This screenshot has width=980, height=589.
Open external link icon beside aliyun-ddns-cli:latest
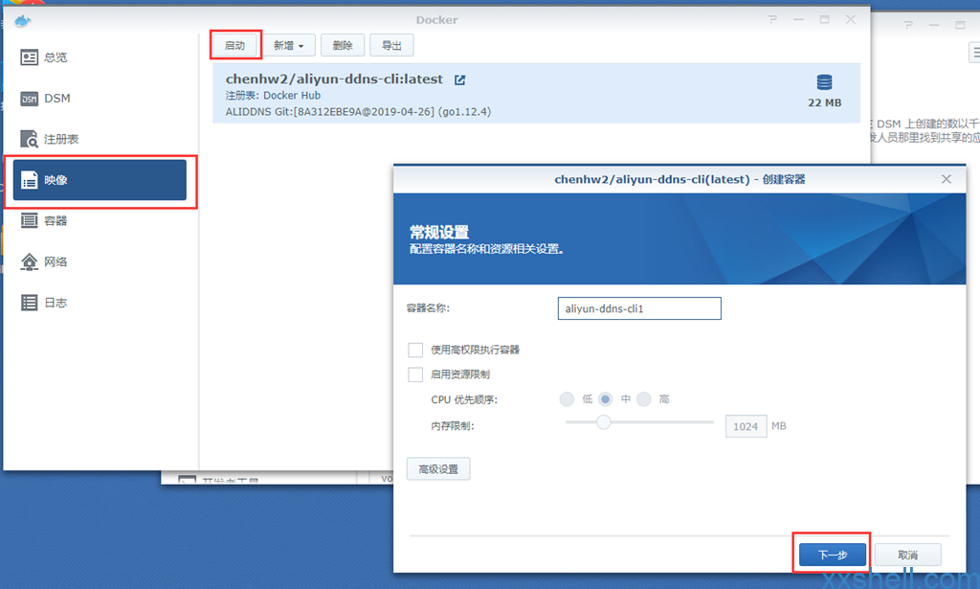click(x=460, y=80)
